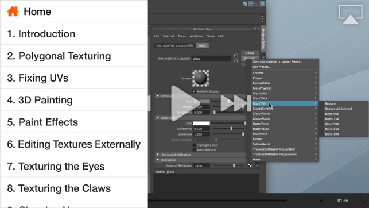Toggle the Metal Material checkbox
Viewport: 369px width, 208px height.
[194, 150]
